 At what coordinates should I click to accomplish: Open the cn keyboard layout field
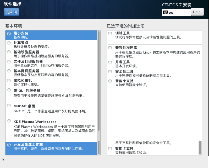177,13
